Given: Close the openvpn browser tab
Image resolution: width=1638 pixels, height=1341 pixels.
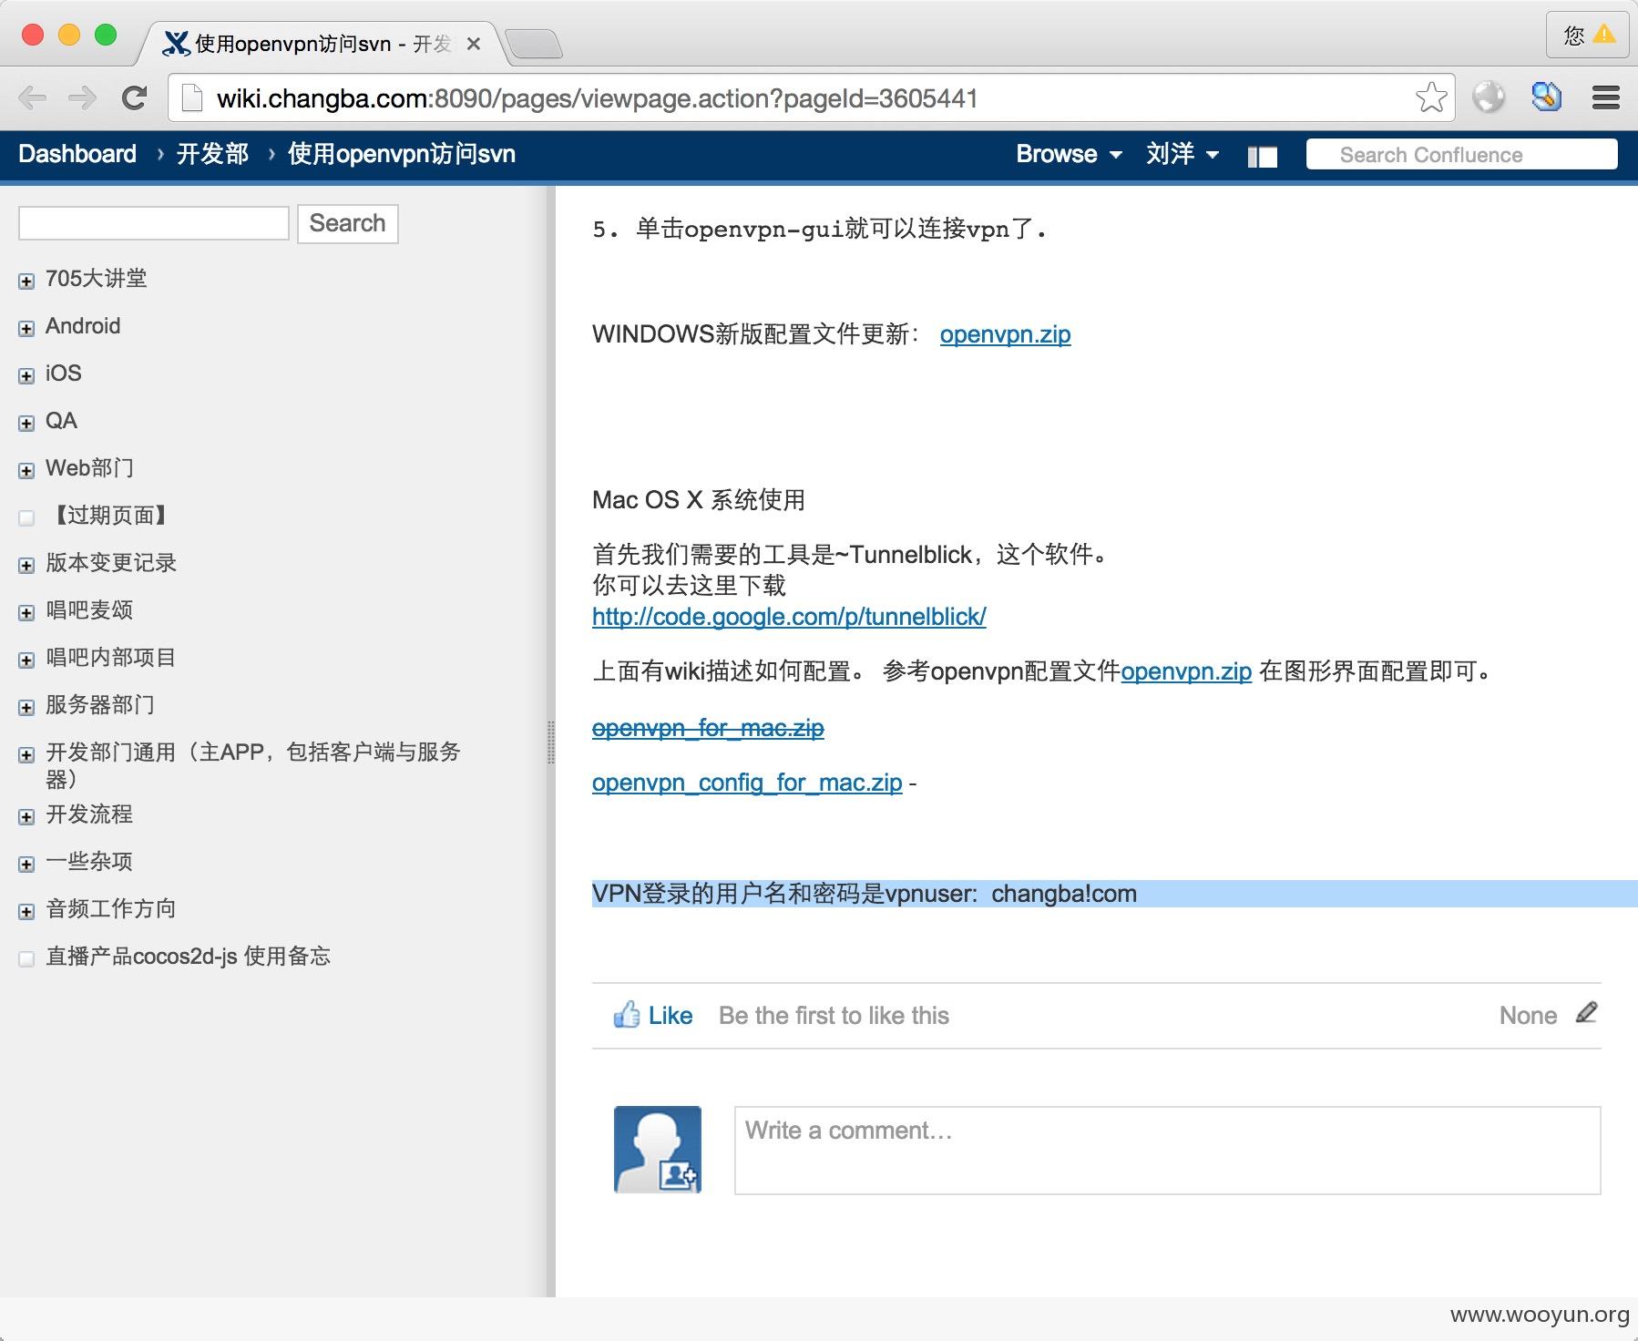Looking at the screenshot, I should 473,44.
